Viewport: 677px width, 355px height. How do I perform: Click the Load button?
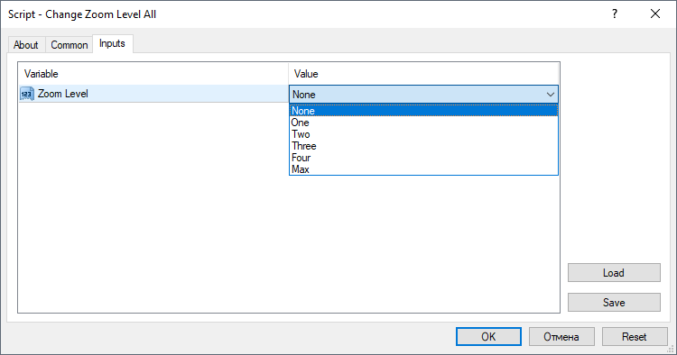pyautogui.click(x=614, y=273)
